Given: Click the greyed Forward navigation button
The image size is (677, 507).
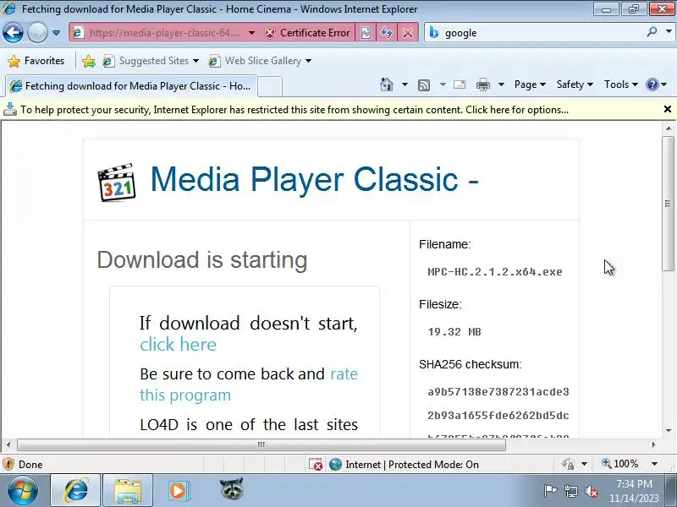Looking at the screenshot, I should (37, 33).
